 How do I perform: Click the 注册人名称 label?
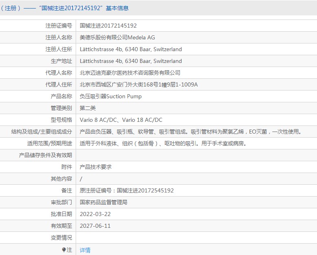pyautogui.click(x=59, y=37)
